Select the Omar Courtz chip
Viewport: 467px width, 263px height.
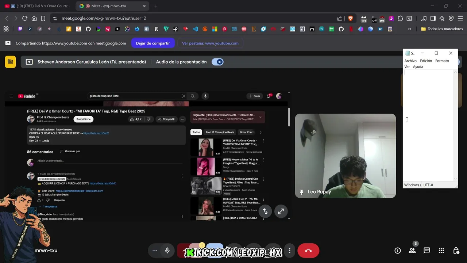(x=247, y=132)
